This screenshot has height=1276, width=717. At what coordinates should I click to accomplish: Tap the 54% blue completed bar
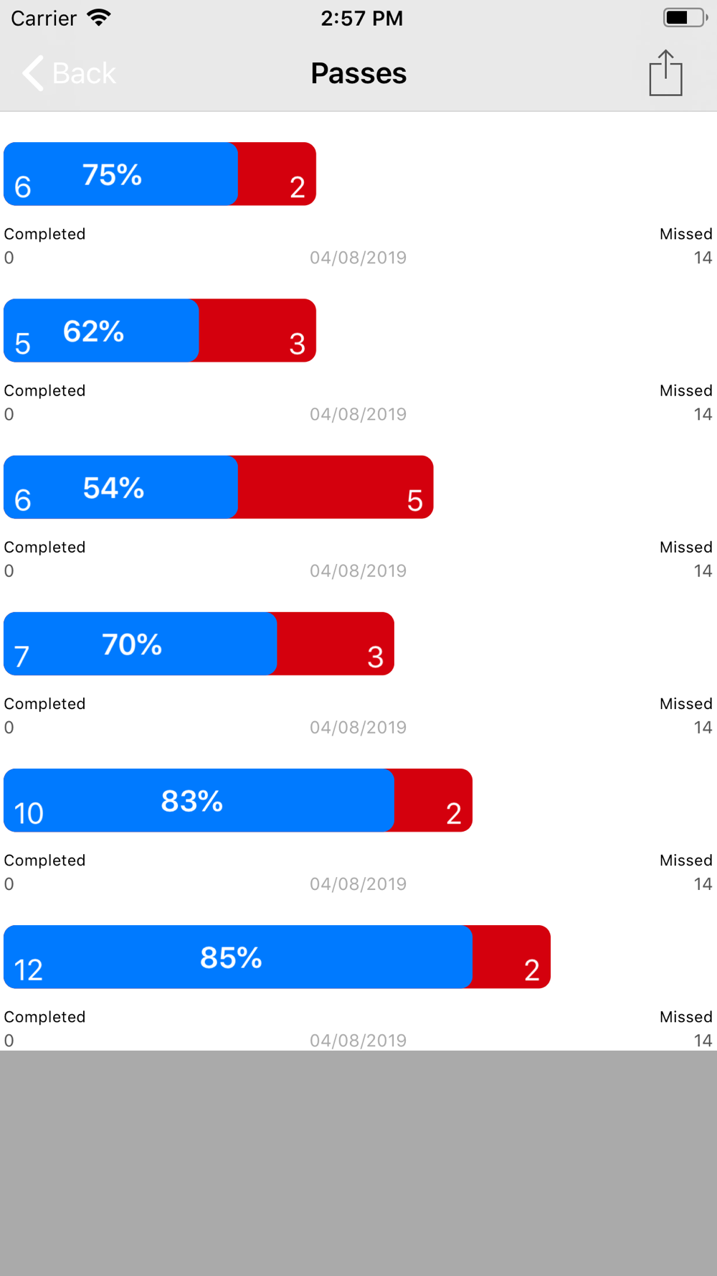pyautogui.click(x=120, y=487)
